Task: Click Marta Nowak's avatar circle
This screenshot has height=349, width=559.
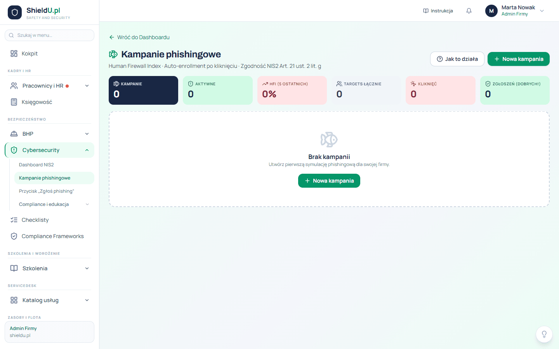Action: coord(491,11)
